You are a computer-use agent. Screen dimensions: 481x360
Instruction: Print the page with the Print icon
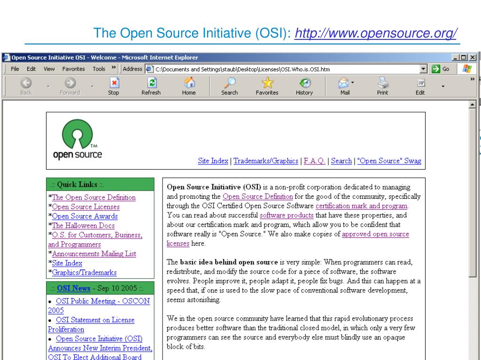click(x=383, y=83)
